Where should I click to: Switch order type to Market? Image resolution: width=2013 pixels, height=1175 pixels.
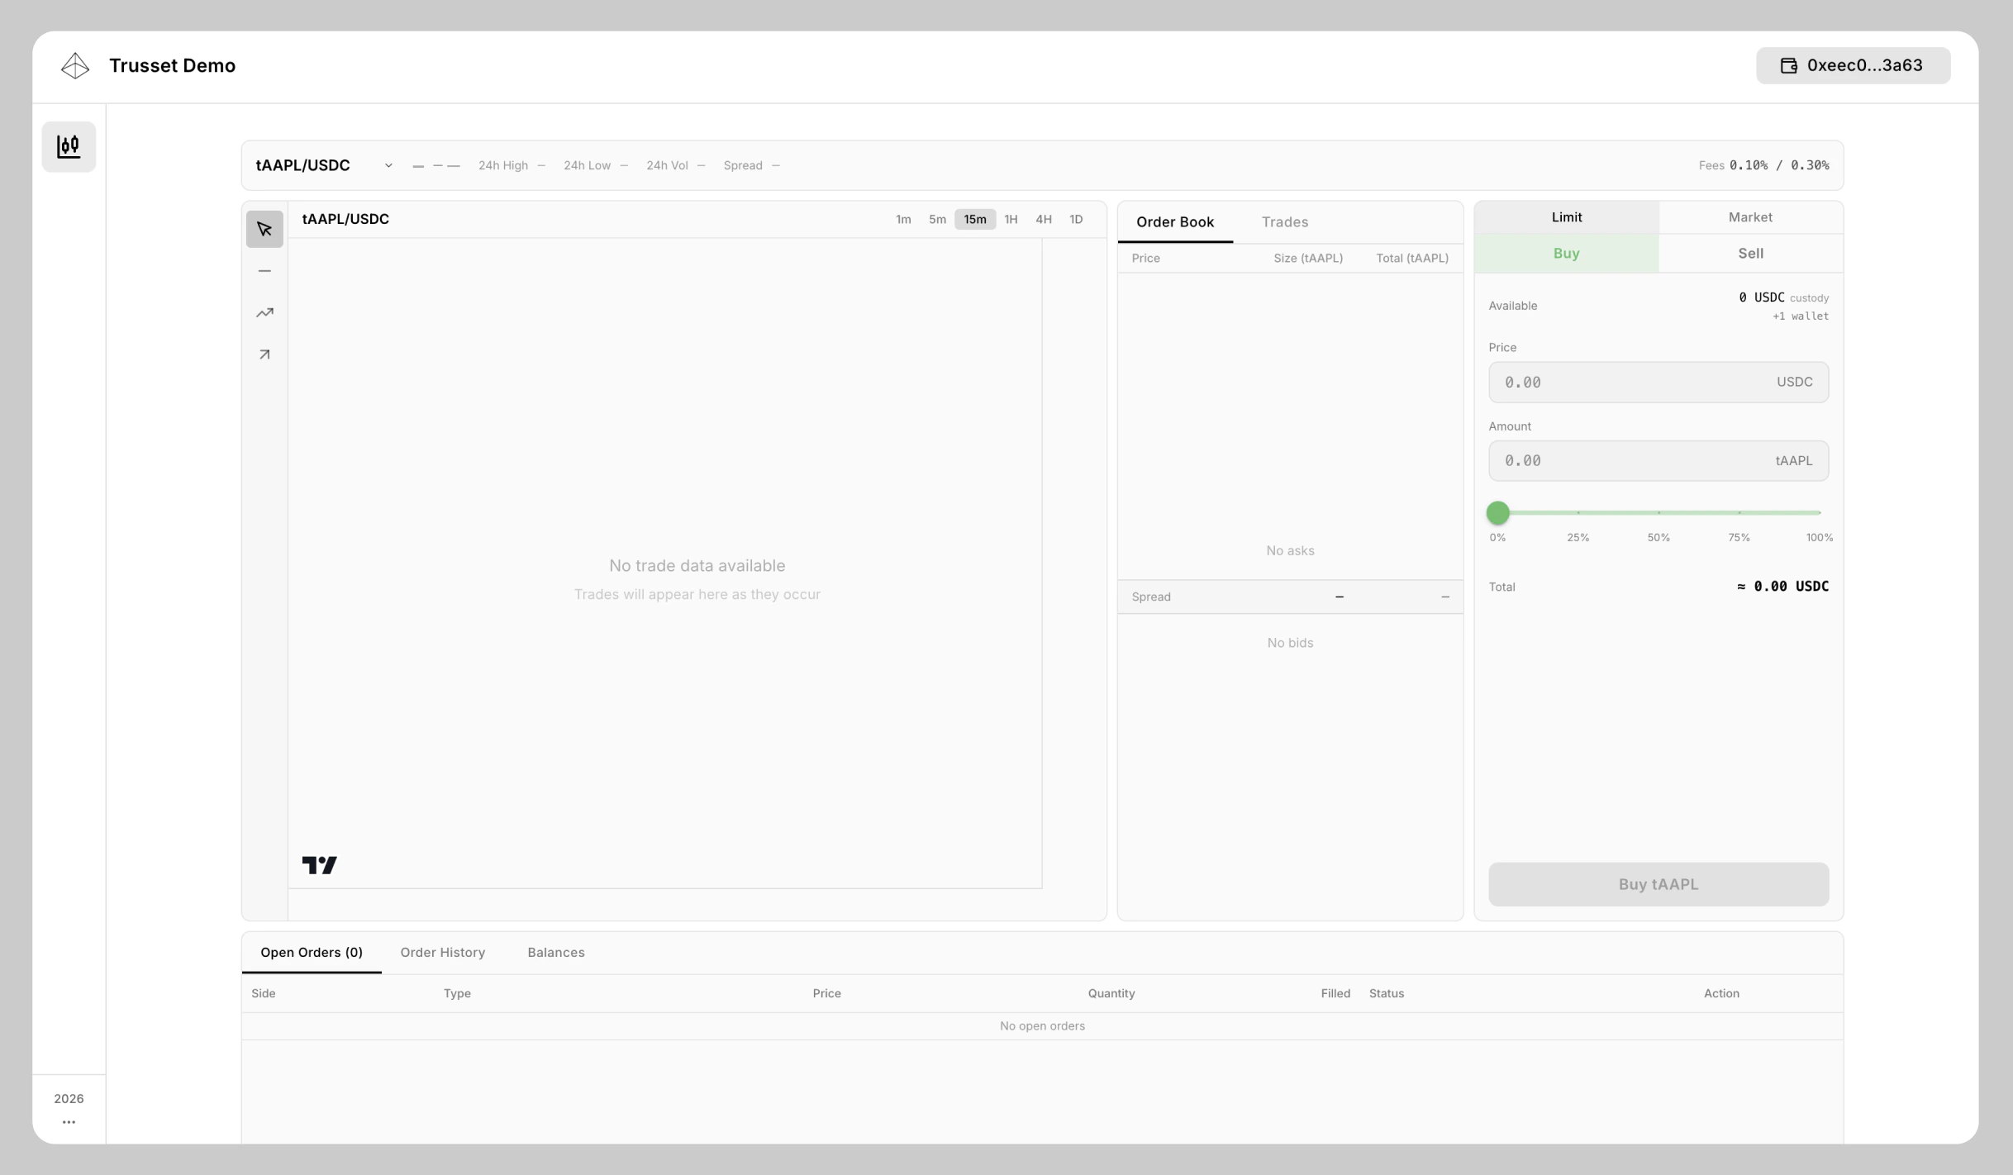click(1751, 216)
